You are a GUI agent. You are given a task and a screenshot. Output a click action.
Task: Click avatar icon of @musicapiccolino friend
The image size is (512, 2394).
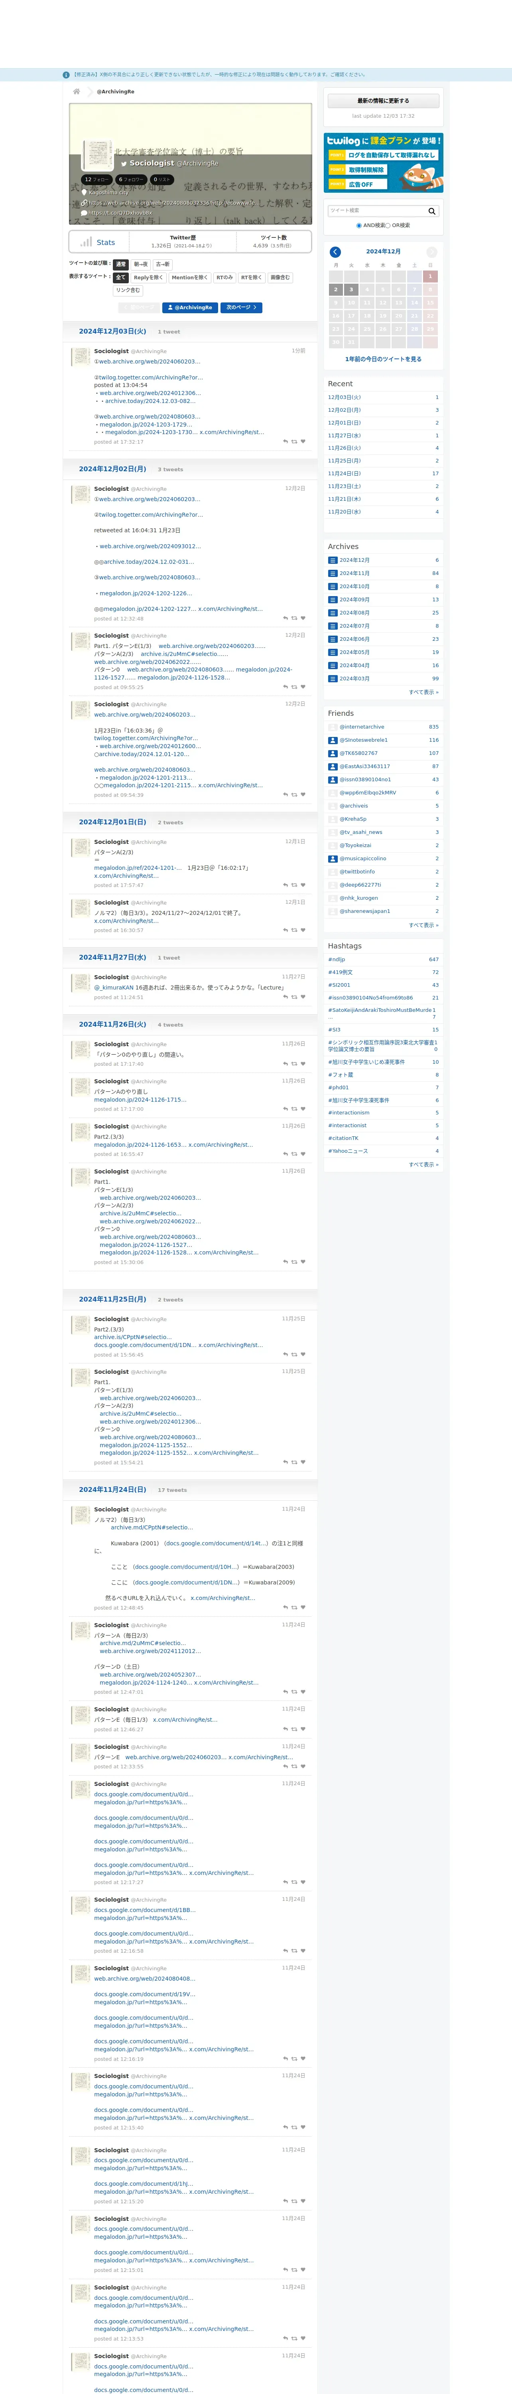click(333, 859)
